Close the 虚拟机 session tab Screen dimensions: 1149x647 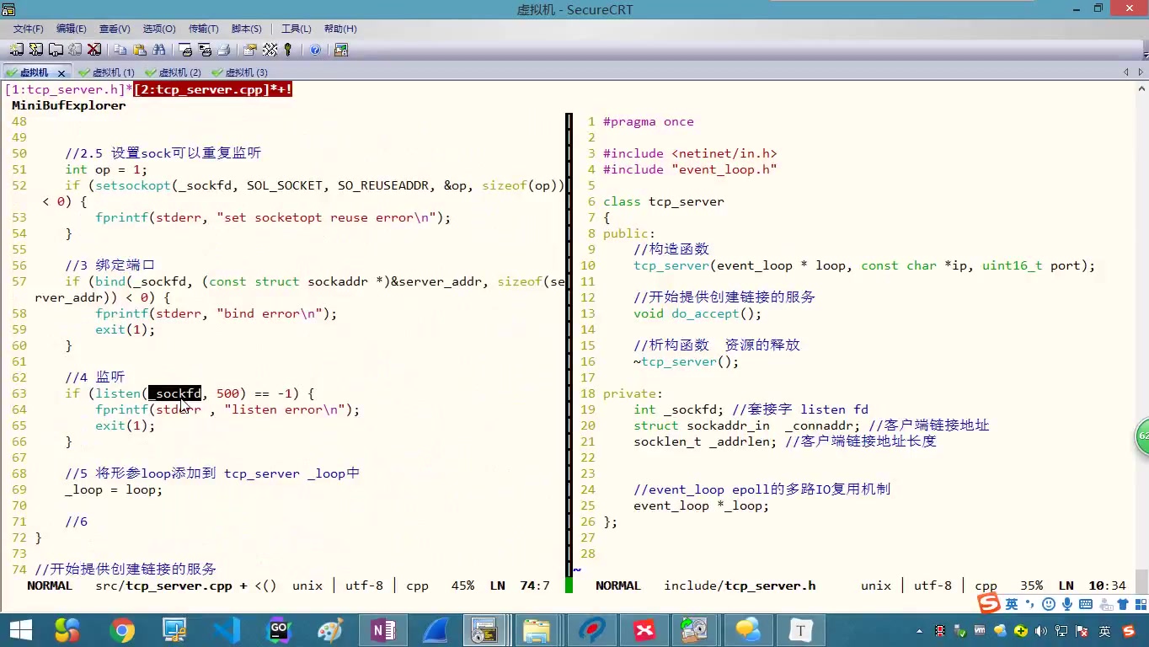point(61,73)
